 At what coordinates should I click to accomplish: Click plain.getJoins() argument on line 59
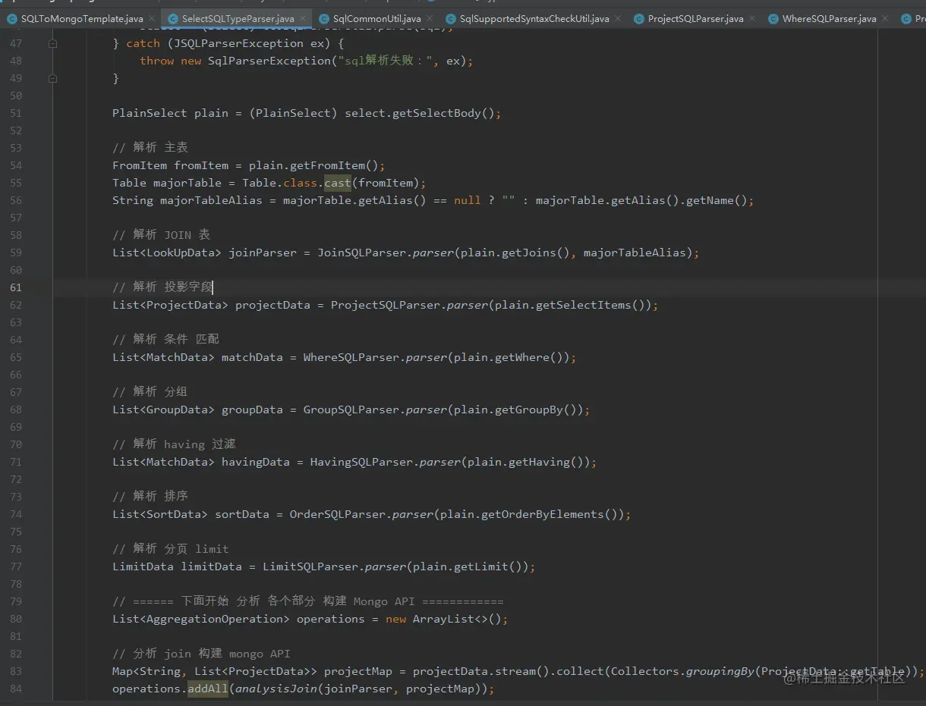pos(516,253)
